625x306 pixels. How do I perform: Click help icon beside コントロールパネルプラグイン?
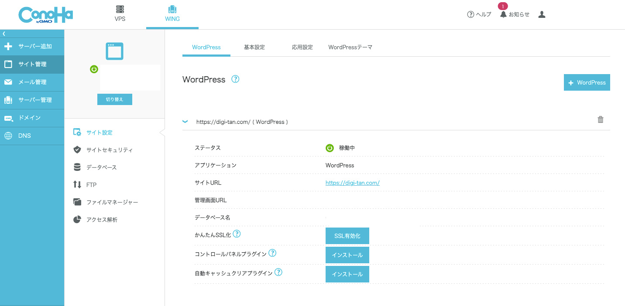(x=272, y=253)
